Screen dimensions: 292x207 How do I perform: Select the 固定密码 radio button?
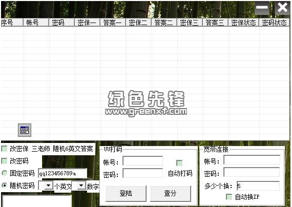point(4,173)
